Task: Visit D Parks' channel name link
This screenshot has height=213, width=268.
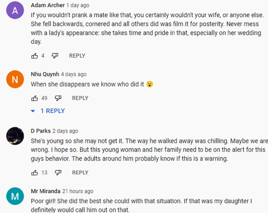Action: [41, 131]
